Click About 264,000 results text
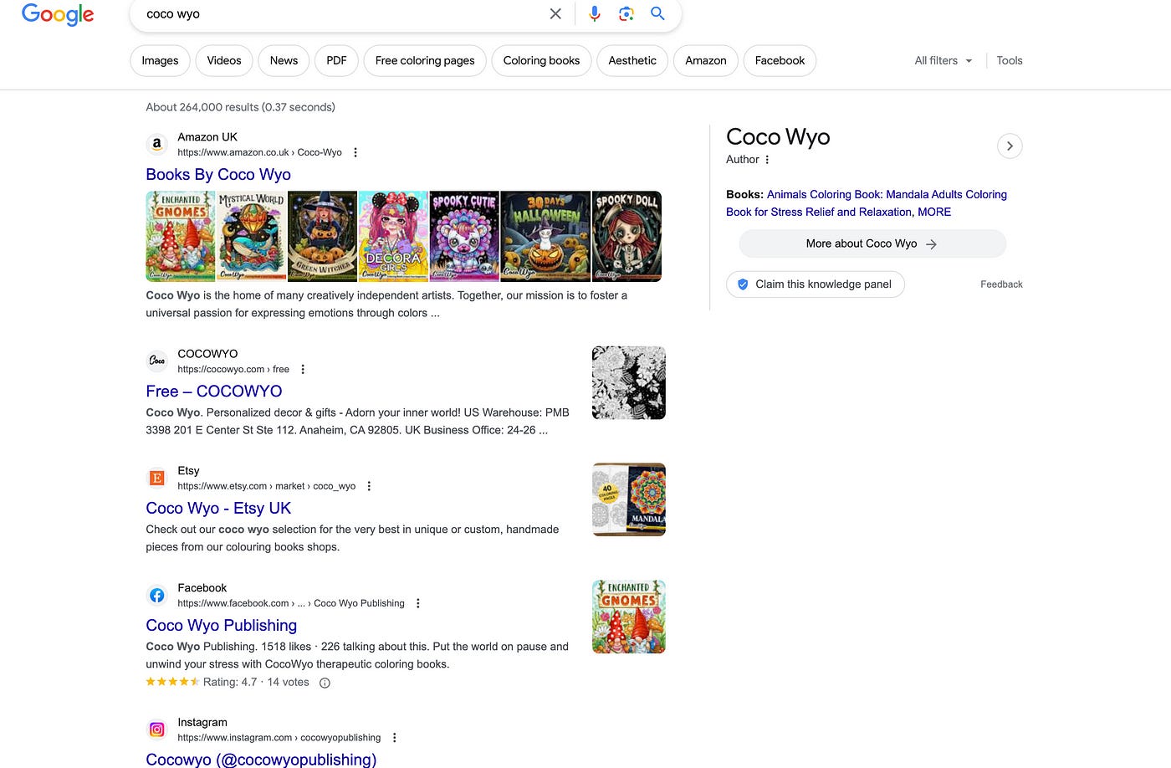Viewport: 1171px width, 768px height. [x=240, y=107]
